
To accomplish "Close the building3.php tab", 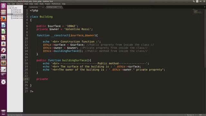I will (x=43, y=7).
